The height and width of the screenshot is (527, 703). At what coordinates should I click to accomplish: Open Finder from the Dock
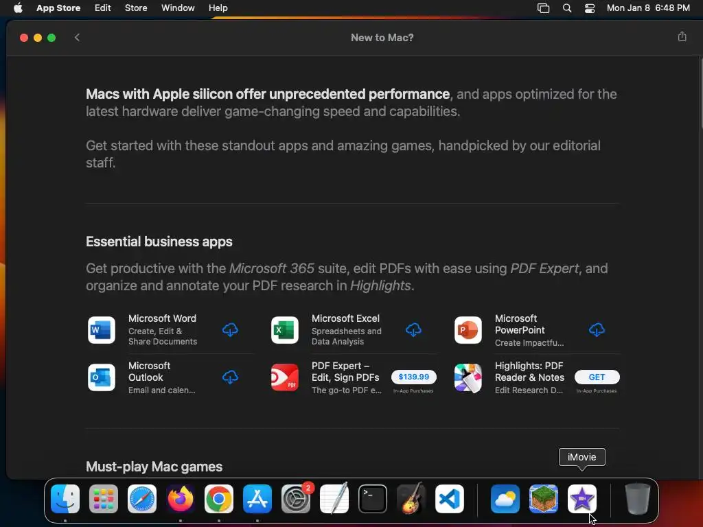tap(65, 499)
